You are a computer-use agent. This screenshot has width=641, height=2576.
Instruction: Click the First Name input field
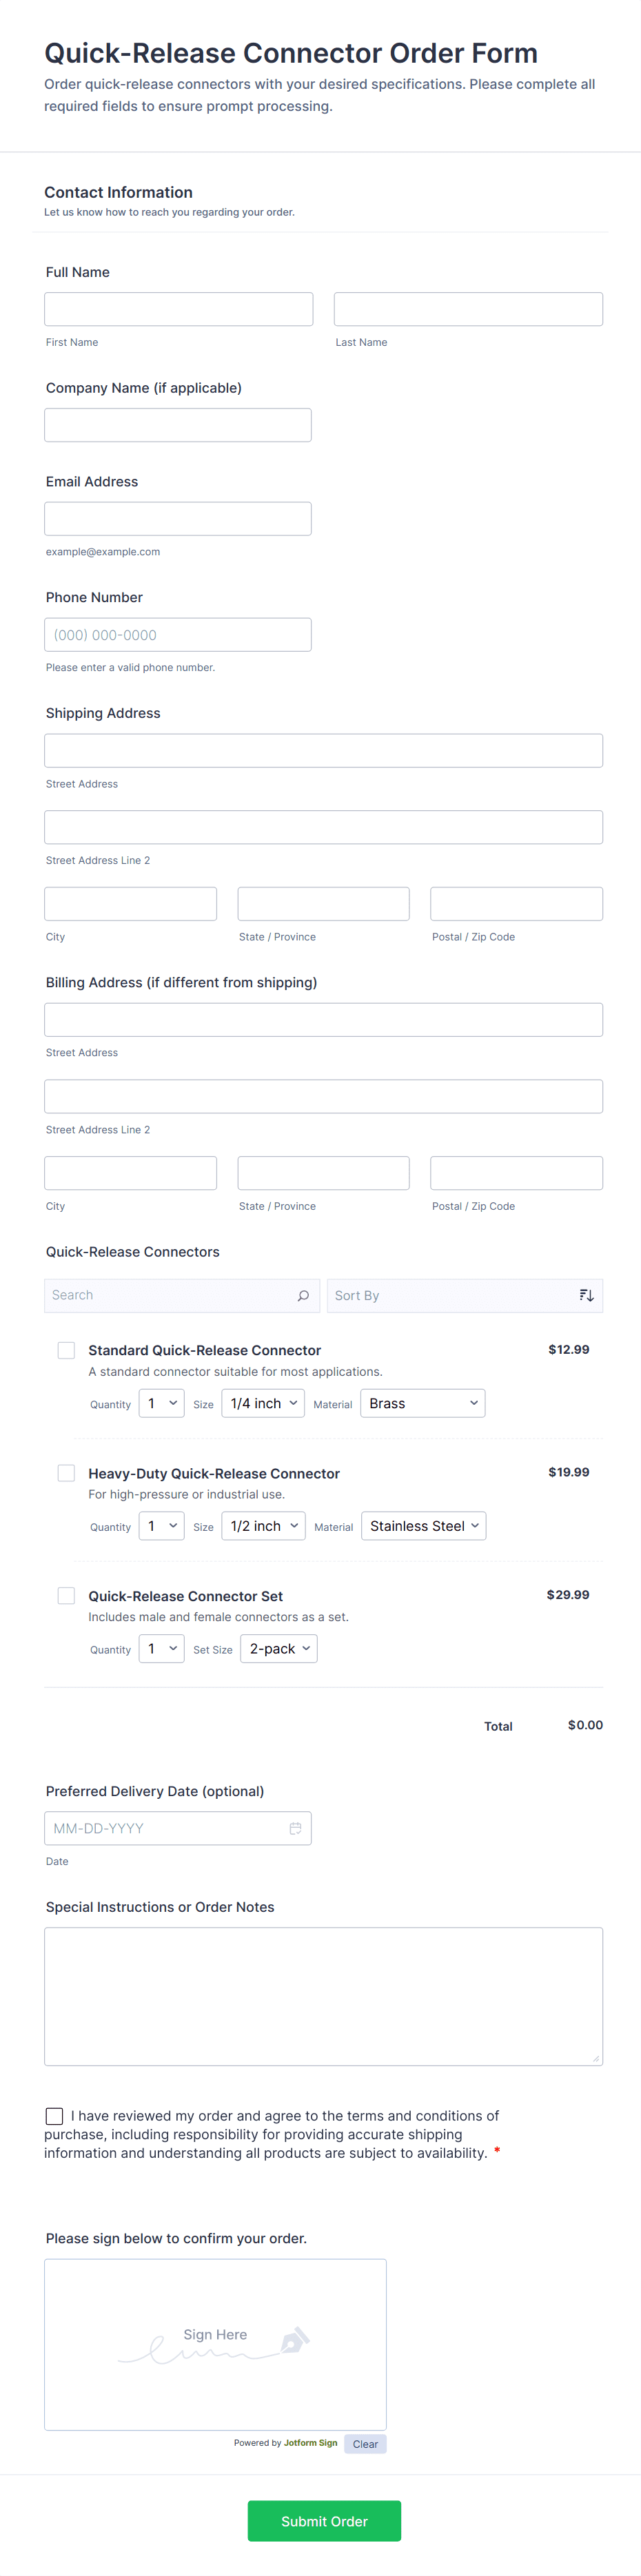[x=178, y=309]
